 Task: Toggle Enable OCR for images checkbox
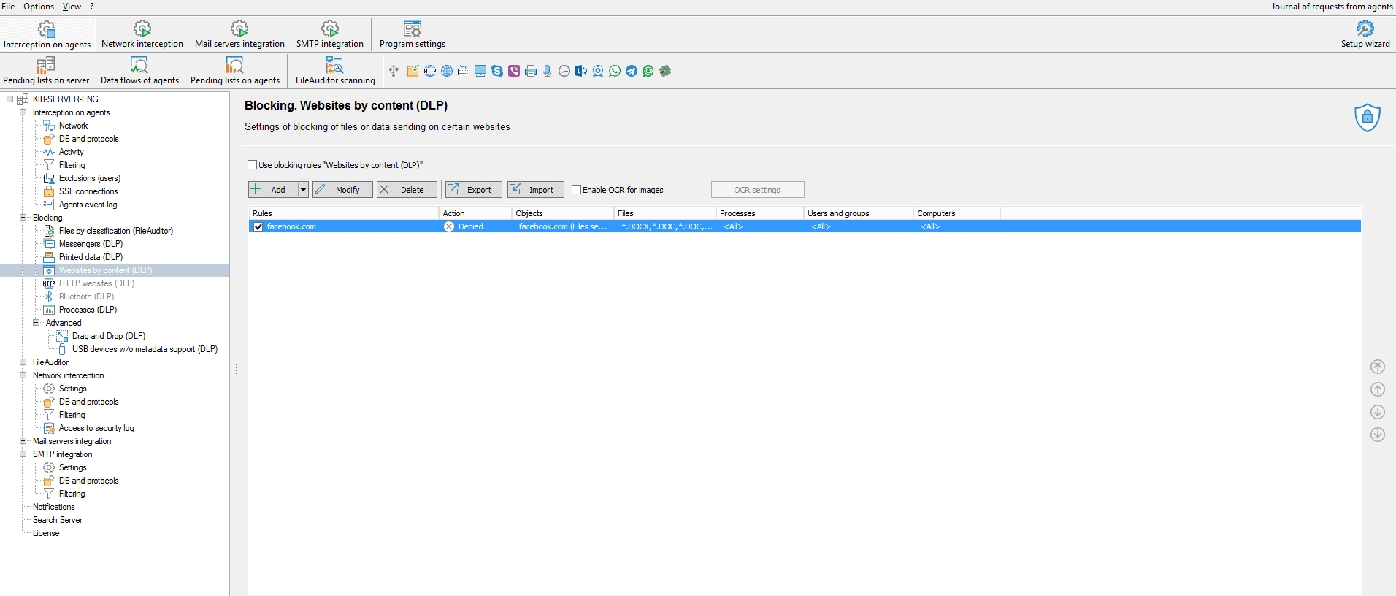pos(576,190)
